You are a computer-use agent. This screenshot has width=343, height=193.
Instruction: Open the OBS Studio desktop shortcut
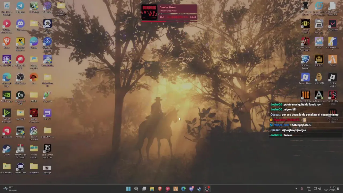(x=20, y=79)
